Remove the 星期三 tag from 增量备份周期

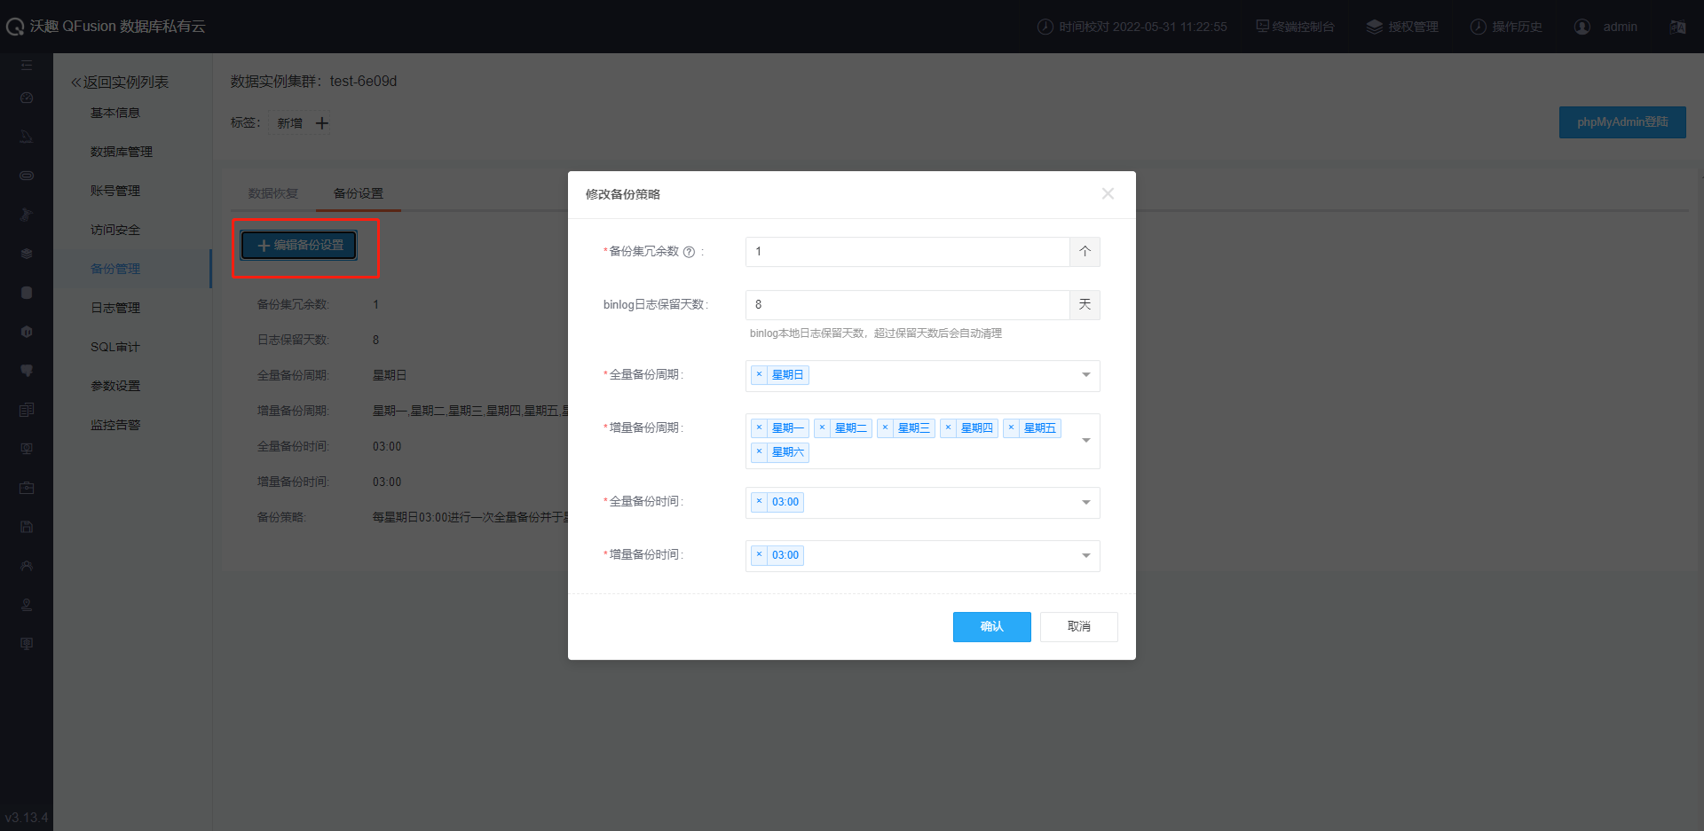click(x=885, y=428)
